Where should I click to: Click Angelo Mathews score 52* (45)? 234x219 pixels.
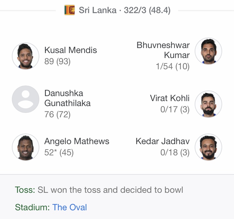coord(59,153)
